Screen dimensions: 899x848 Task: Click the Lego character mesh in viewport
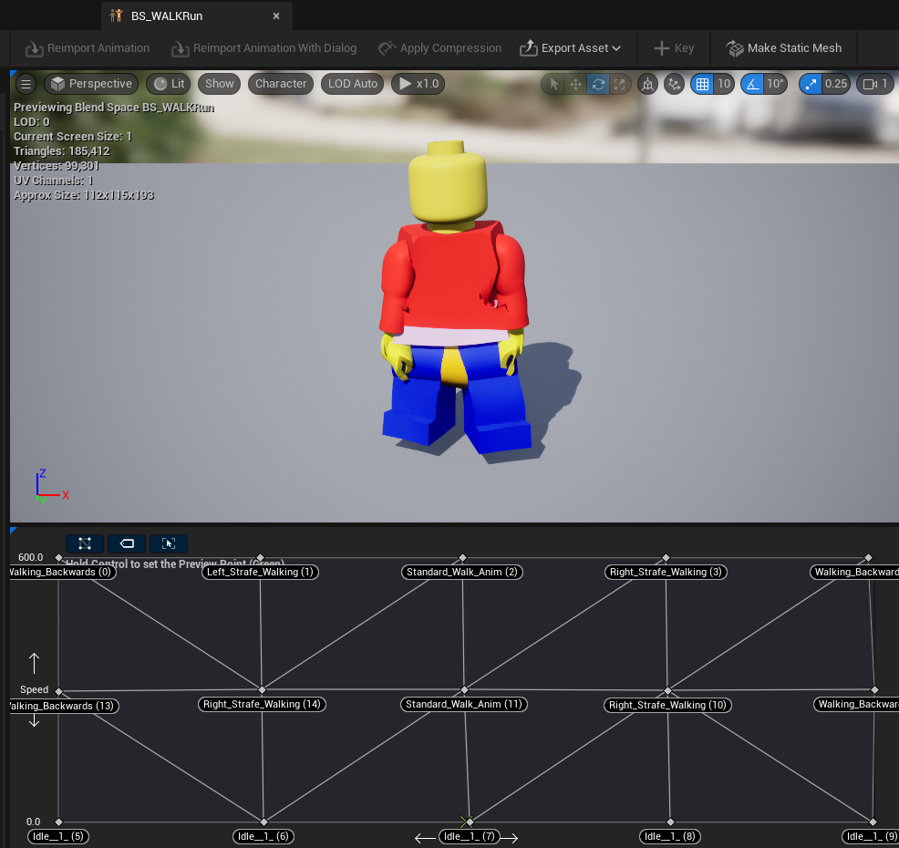(x=453, y=298)
